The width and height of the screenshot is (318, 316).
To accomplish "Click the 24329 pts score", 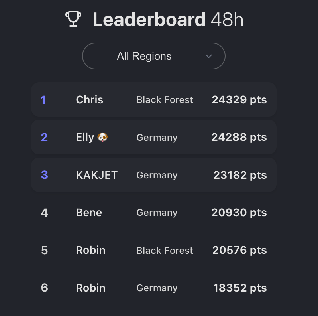I will tap(239, 100).
